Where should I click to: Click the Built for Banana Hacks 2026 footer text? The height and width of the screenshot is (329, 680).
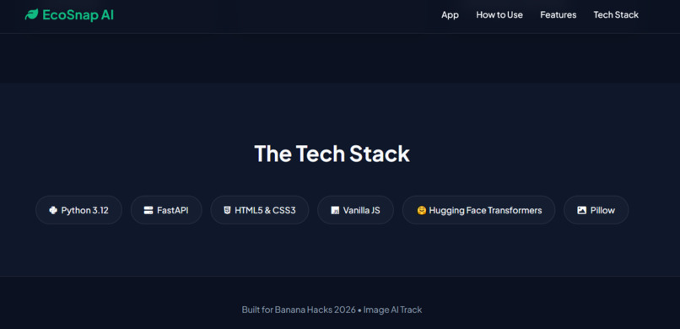pos(332,310)
